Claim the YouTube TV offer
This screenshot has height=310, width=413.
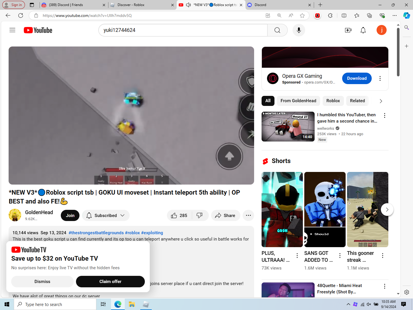[110, 282]
